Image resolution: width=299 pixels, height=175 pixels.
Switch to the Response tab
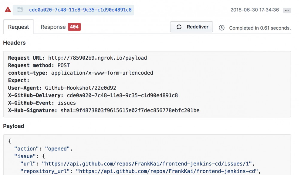pyautogui.click(x=53, y=27)
